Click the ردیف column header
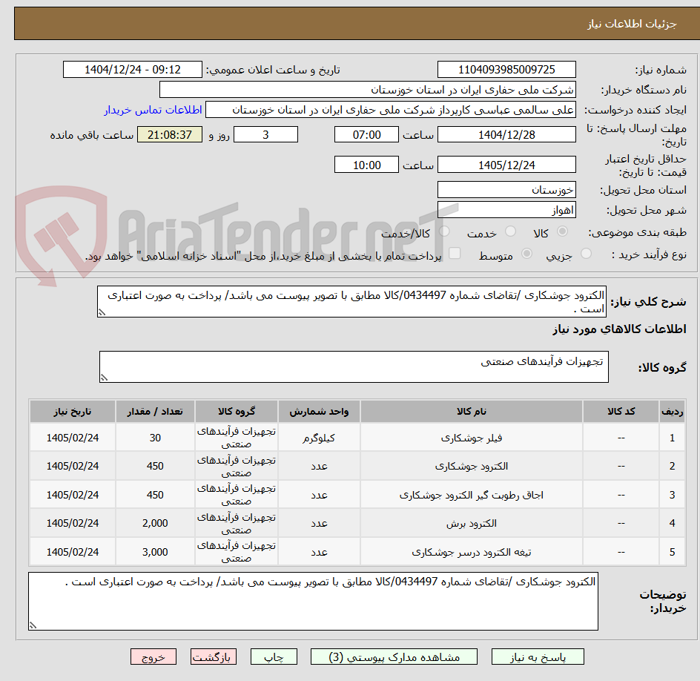Image resolution: width=700 pixels, height=681 pixels. 672,411
